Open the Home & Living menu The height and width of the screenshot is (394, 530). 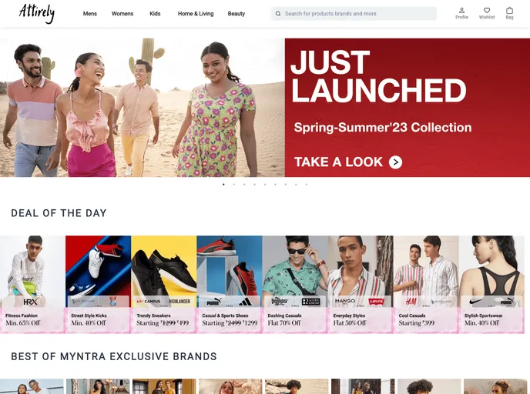click(x=196, y=14)
